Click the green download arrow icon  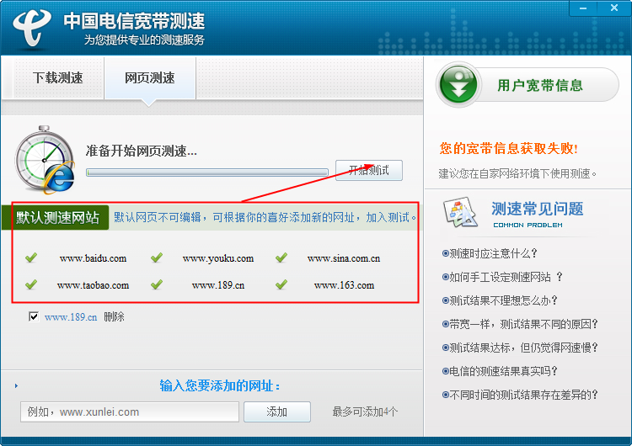click(x=458, y=85)
